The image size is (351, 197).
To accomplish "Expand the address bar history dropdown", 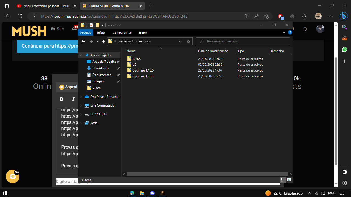I will 180,41.
